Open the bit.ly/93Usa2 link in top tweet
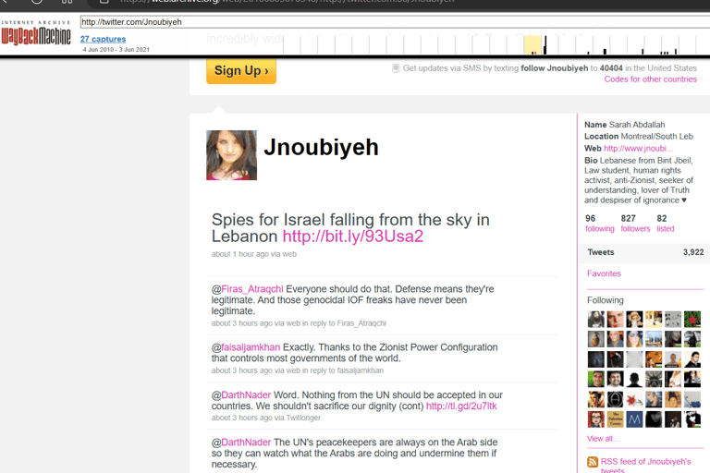 coord(353,236)
